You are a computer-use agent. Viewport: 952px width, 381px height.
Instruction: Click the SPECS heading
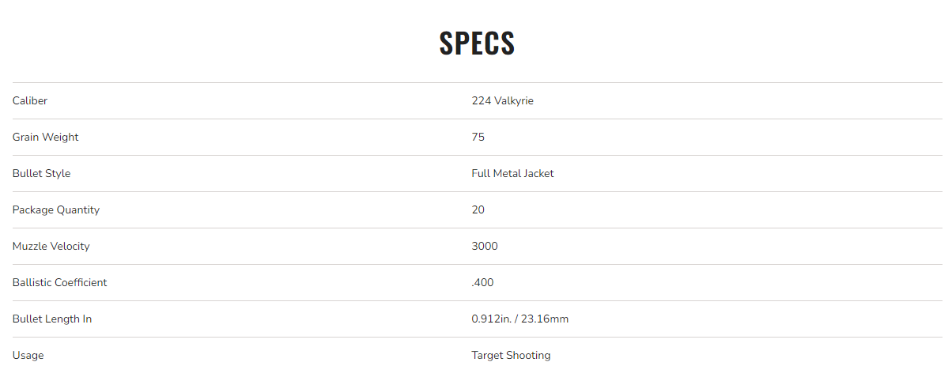coord(477,43)
